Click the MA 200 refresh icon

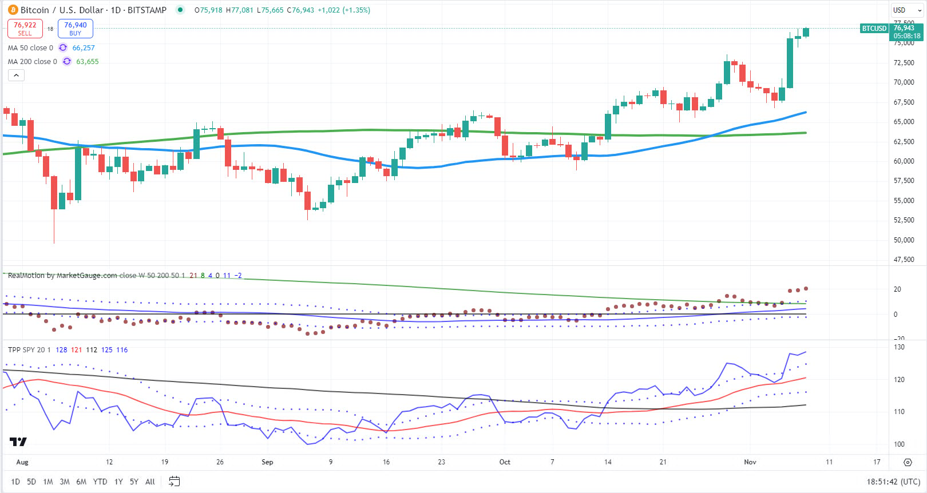pyautogui.click(x=67, y=61)
